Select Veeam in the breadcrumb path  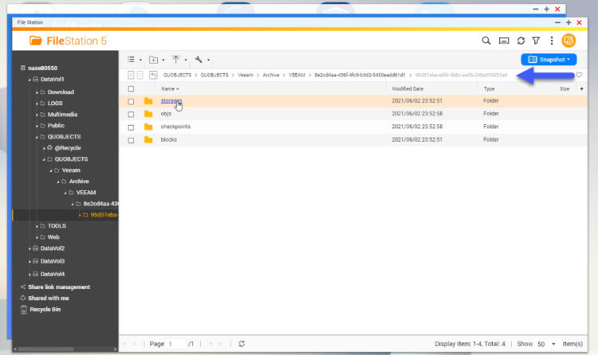point(246,75)
